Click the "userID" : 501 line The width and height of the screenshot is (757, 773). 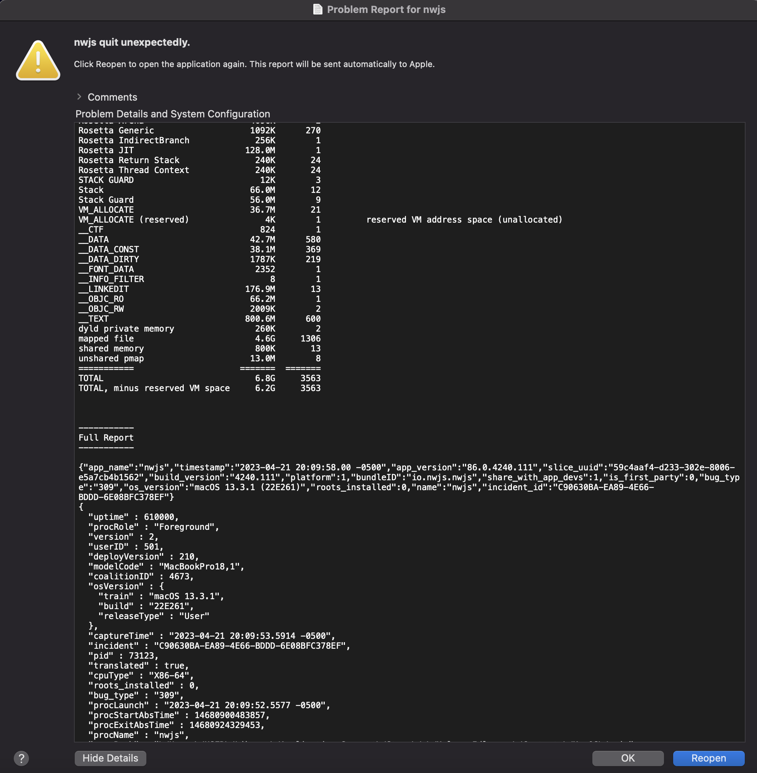click(126, 547)
